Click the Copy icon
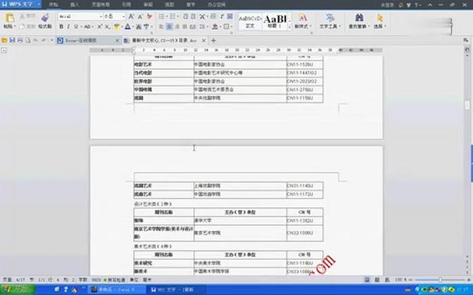 click(23, 27)
